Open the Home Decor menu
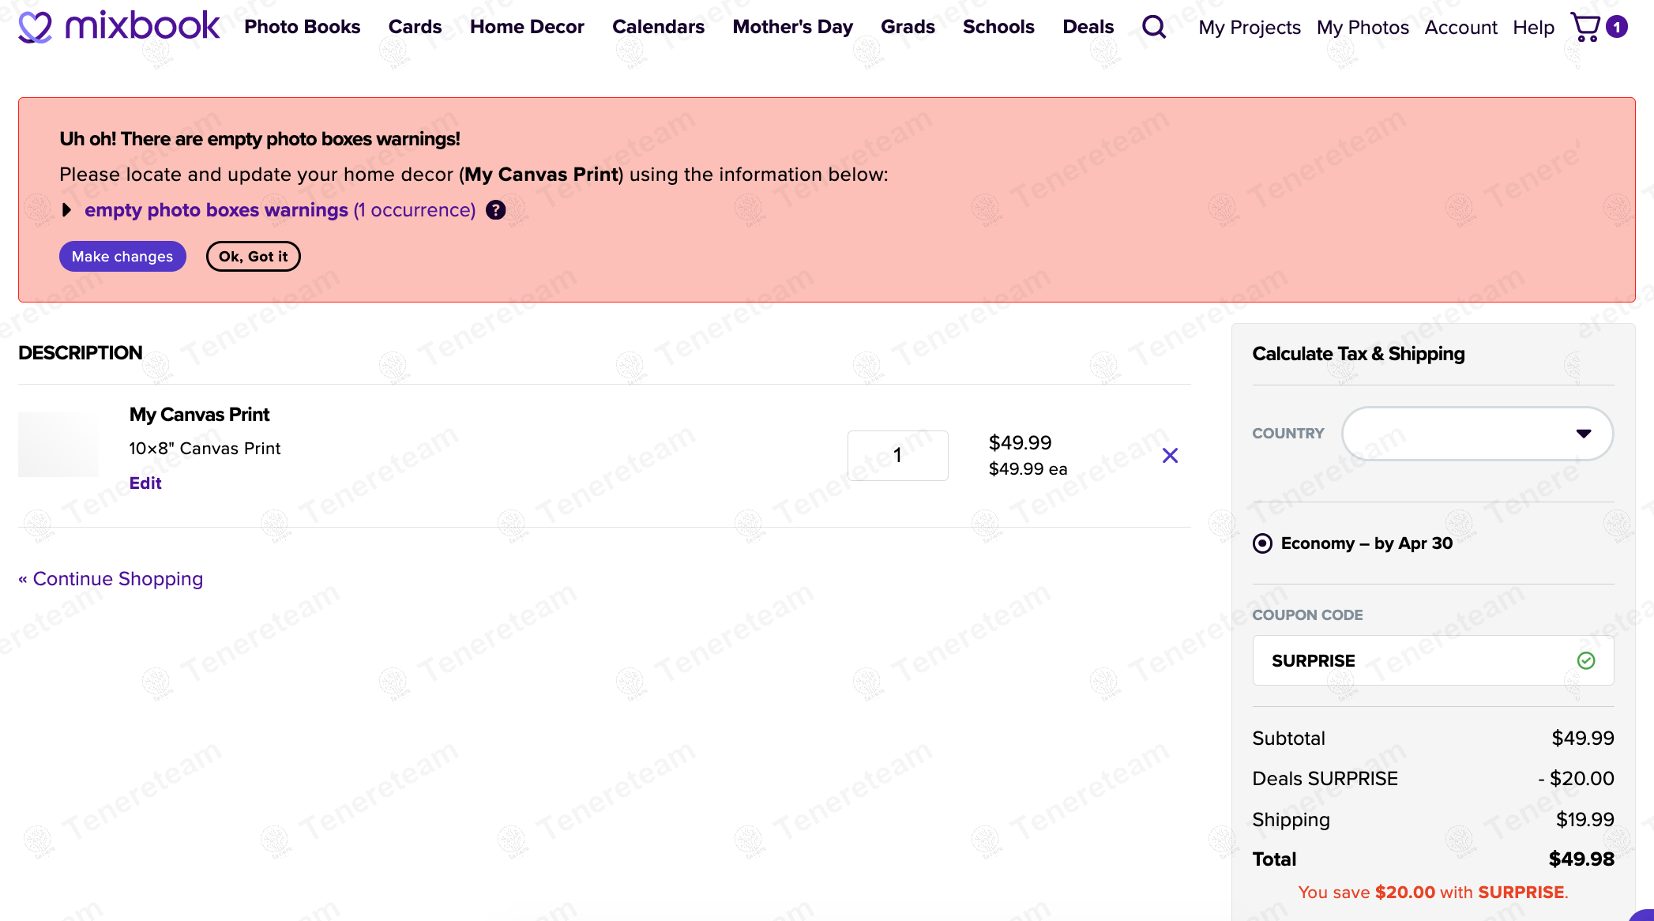Viewport: 1654px width, 921px height. [x=527, y=27]
